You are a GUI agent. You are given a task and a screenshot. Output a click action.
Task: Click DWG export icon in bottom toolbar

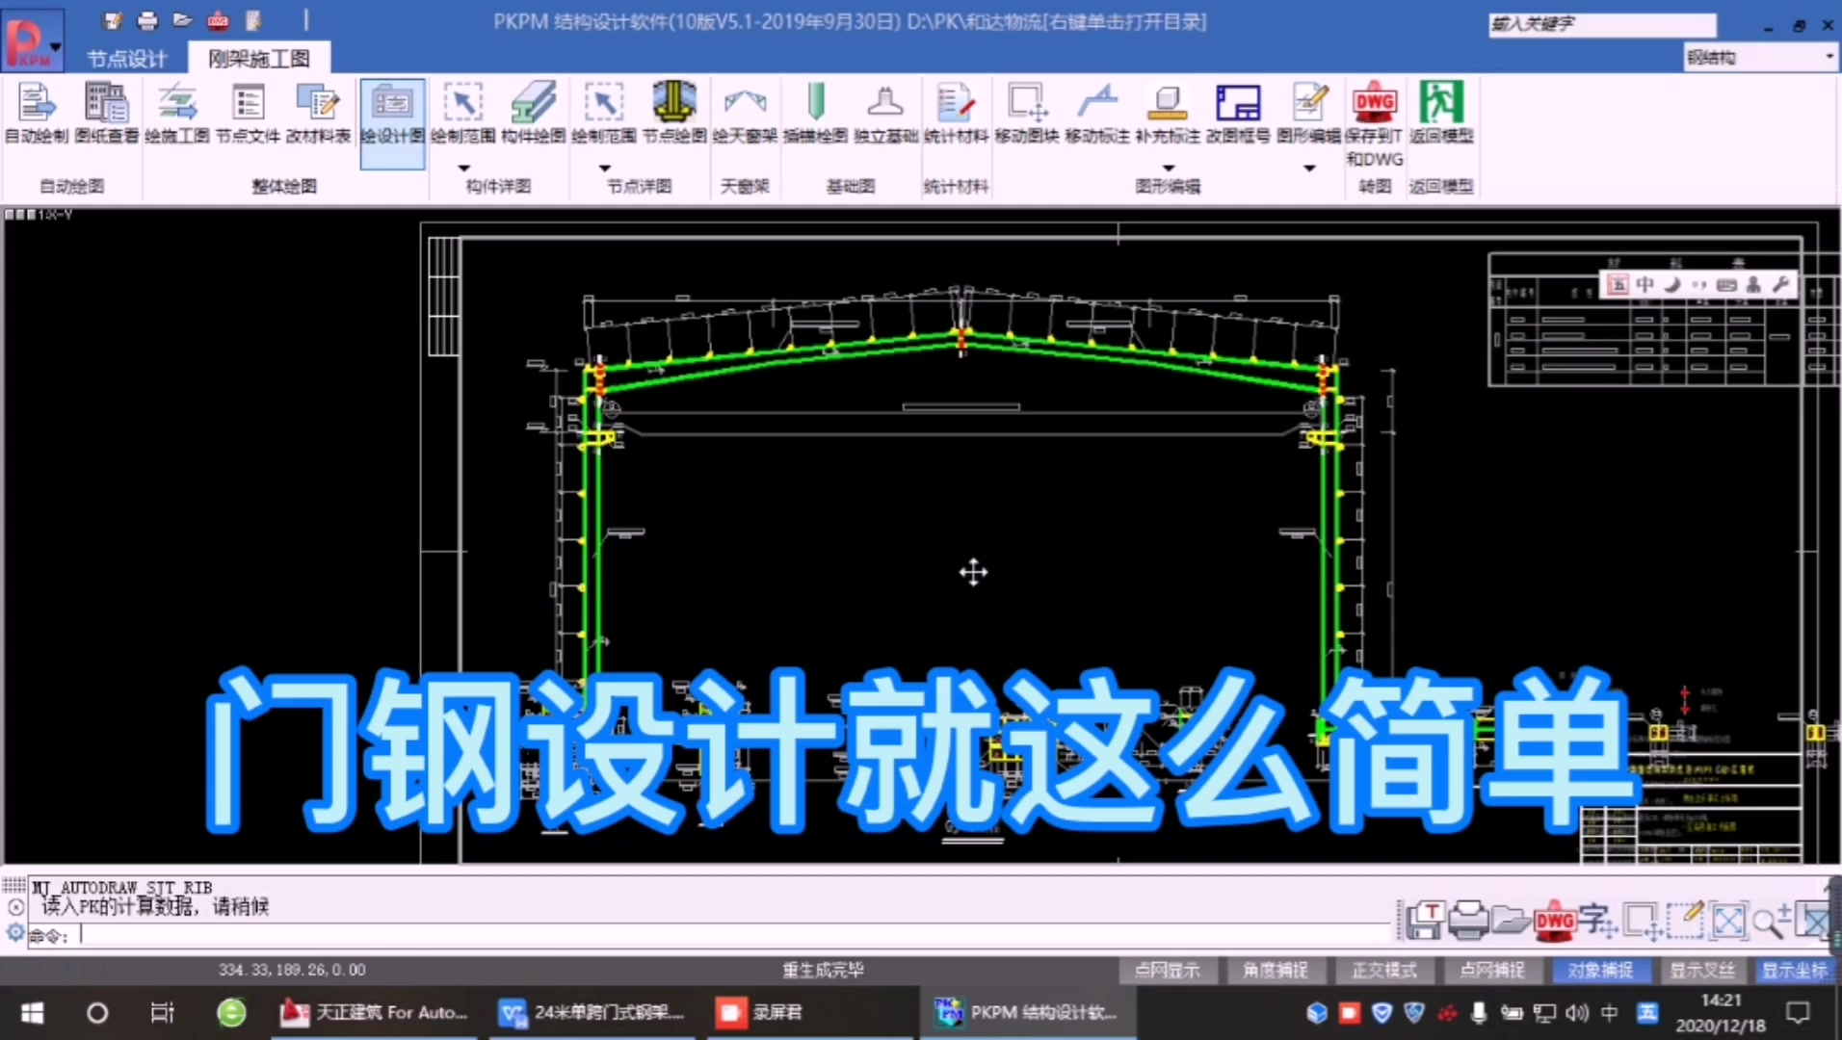[1555, 921]
